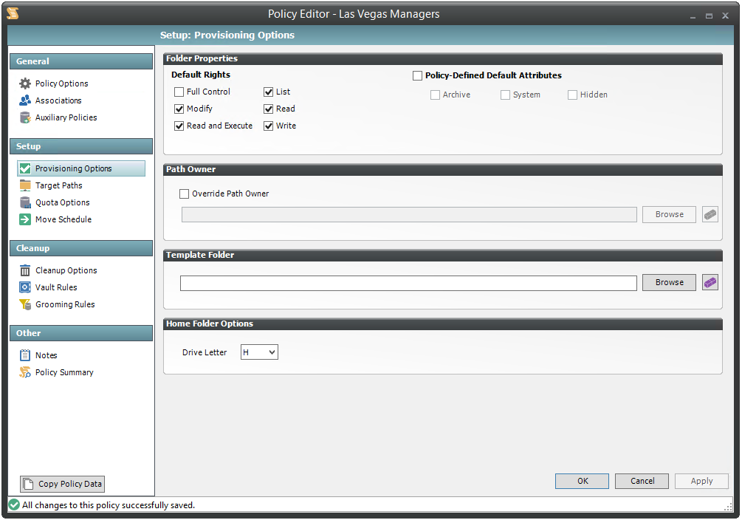This screenshot has width=742, height=520.
Task: Click the Associations people icon
Action: pyautogui.click(x=25, y=100)
